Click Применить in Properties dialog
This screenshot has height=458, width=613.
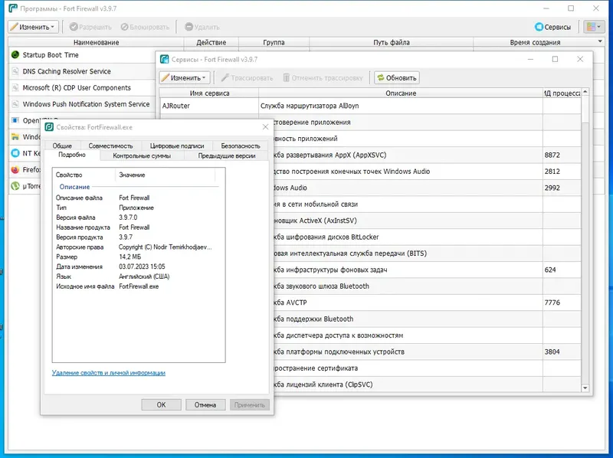250,405
